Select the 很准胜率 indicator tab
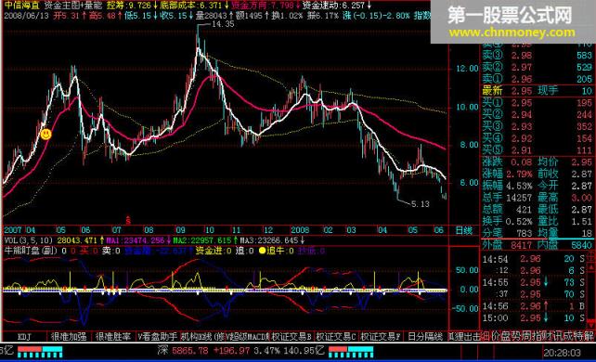 pos(113,337)
